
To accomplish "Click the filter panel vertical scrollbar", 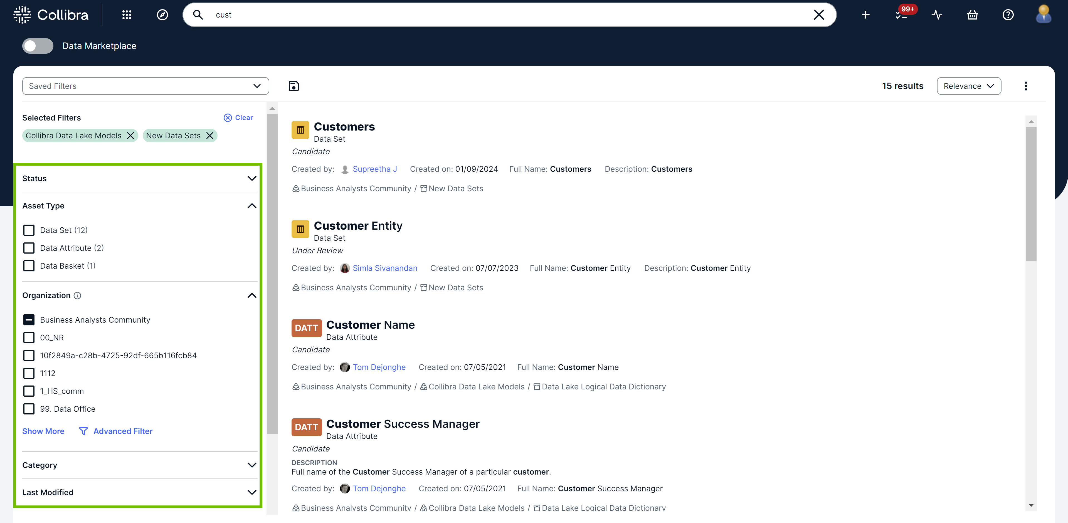I will coord(272,274).
